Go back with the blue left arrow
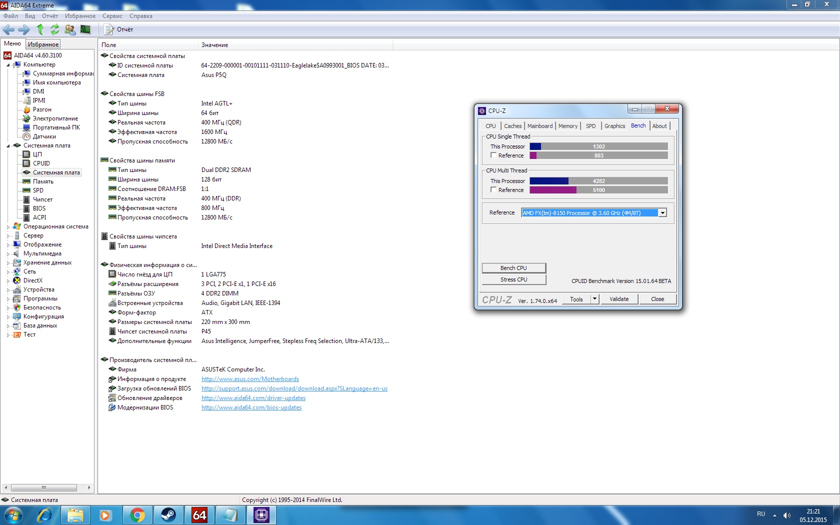The width and height of the screenshot is (840, 525). [8, 29]
